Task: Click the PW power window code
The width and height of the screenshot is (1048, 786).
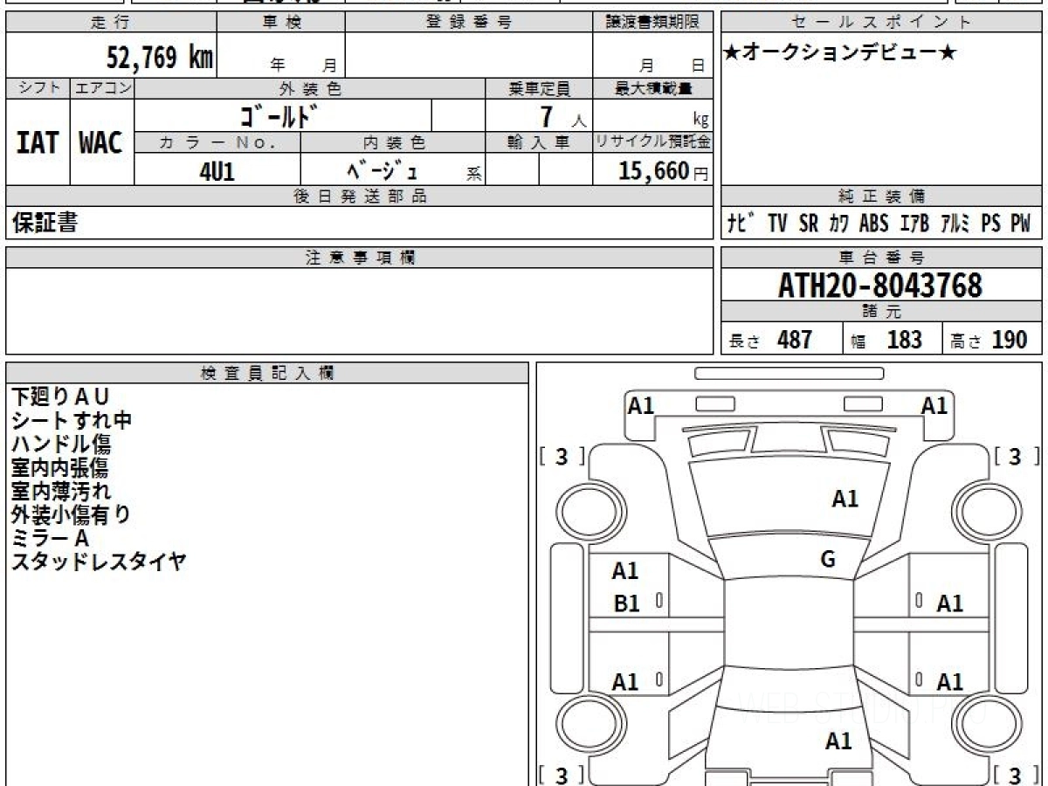Action: [1020, 224]
